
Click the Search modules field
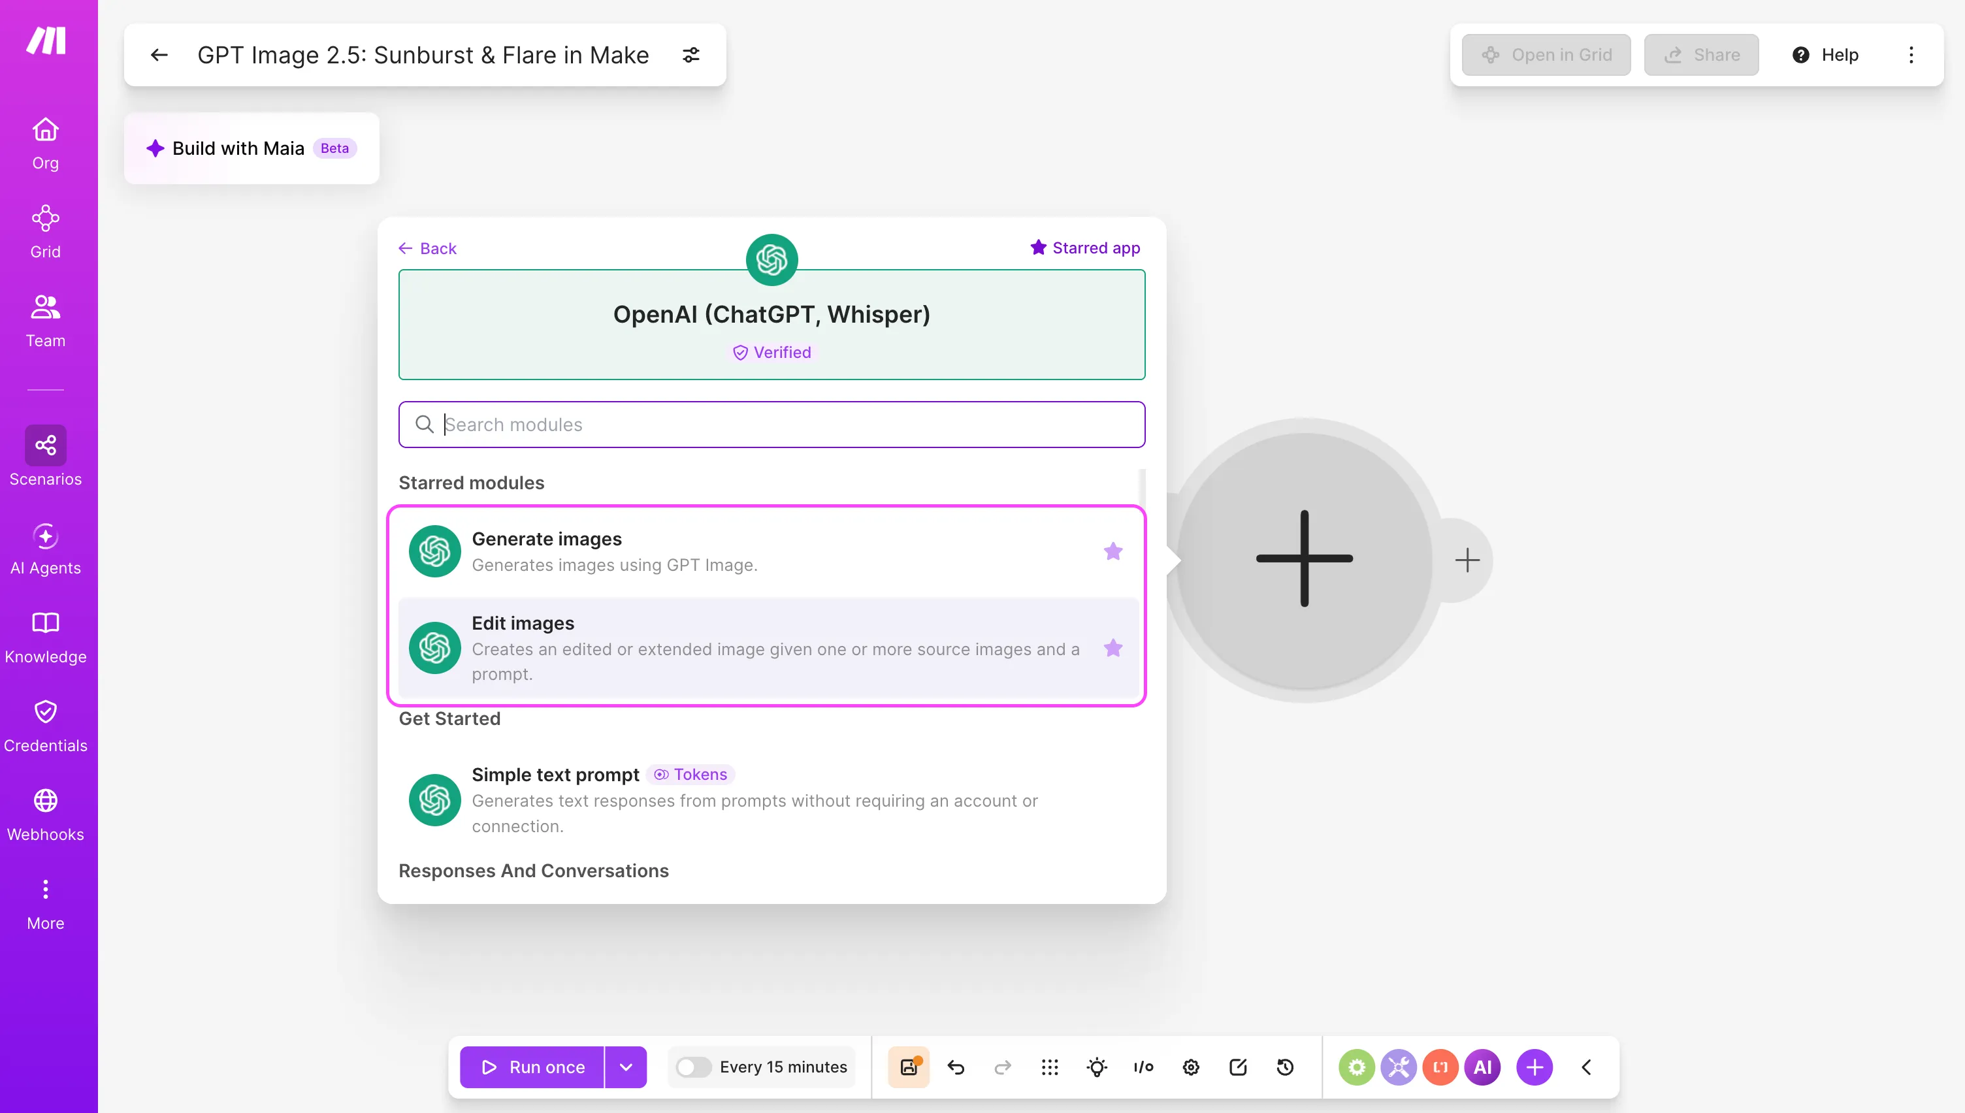[x=771, y=425]
